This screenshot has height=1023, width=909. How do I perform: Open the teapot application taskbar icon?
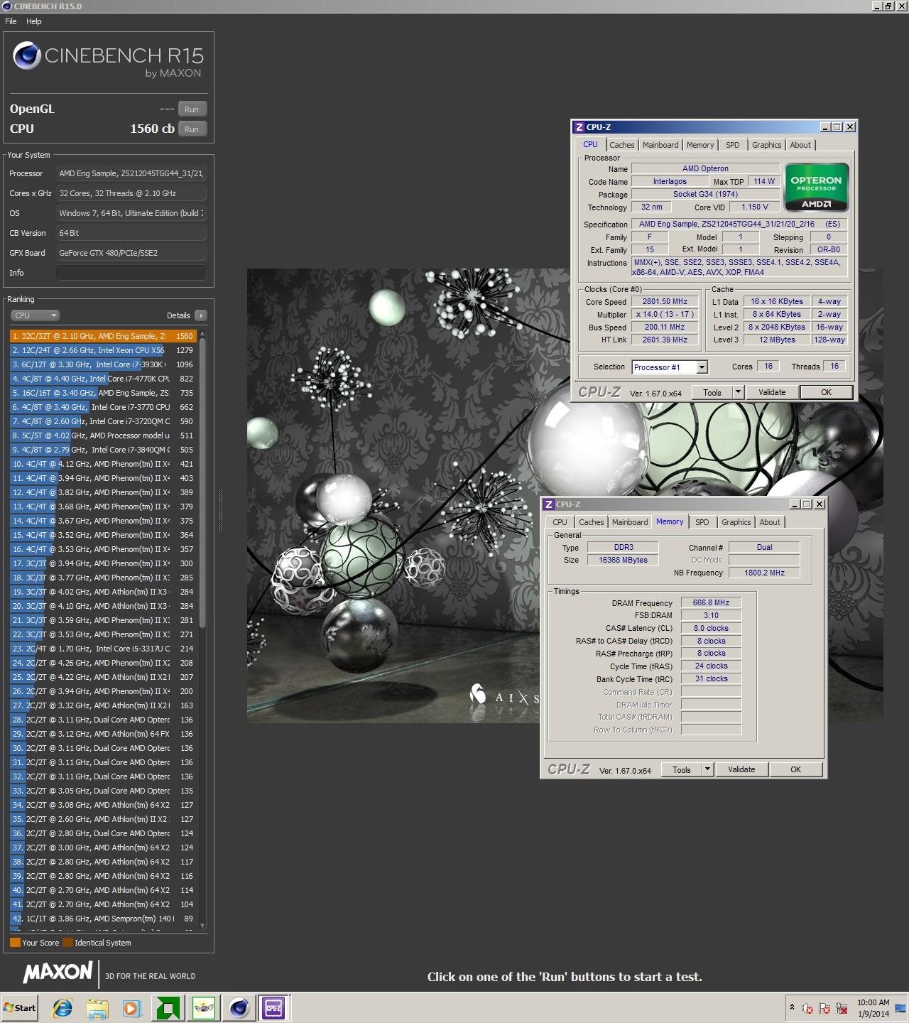tap(204, 1007)
